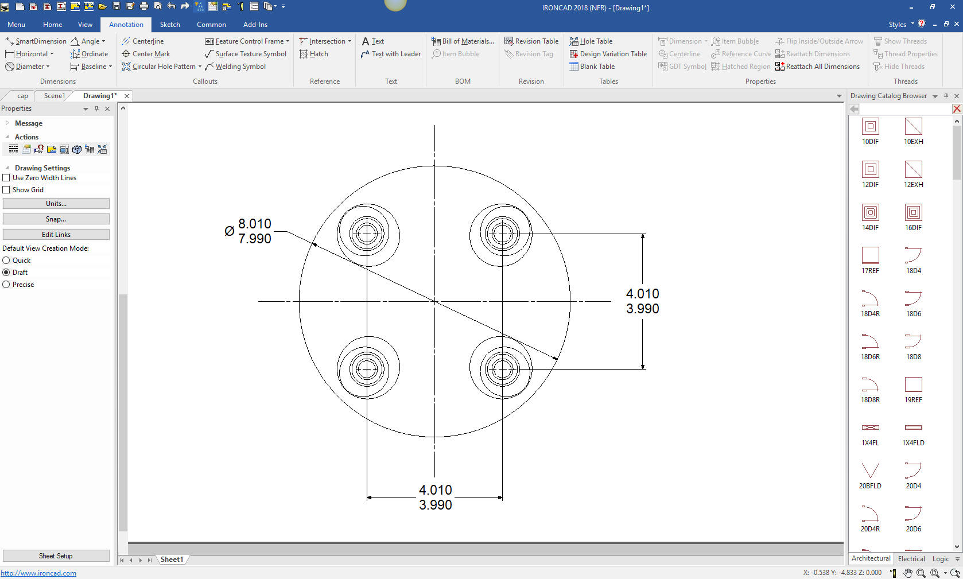Insert a Design Variation Table

[608, 54]
